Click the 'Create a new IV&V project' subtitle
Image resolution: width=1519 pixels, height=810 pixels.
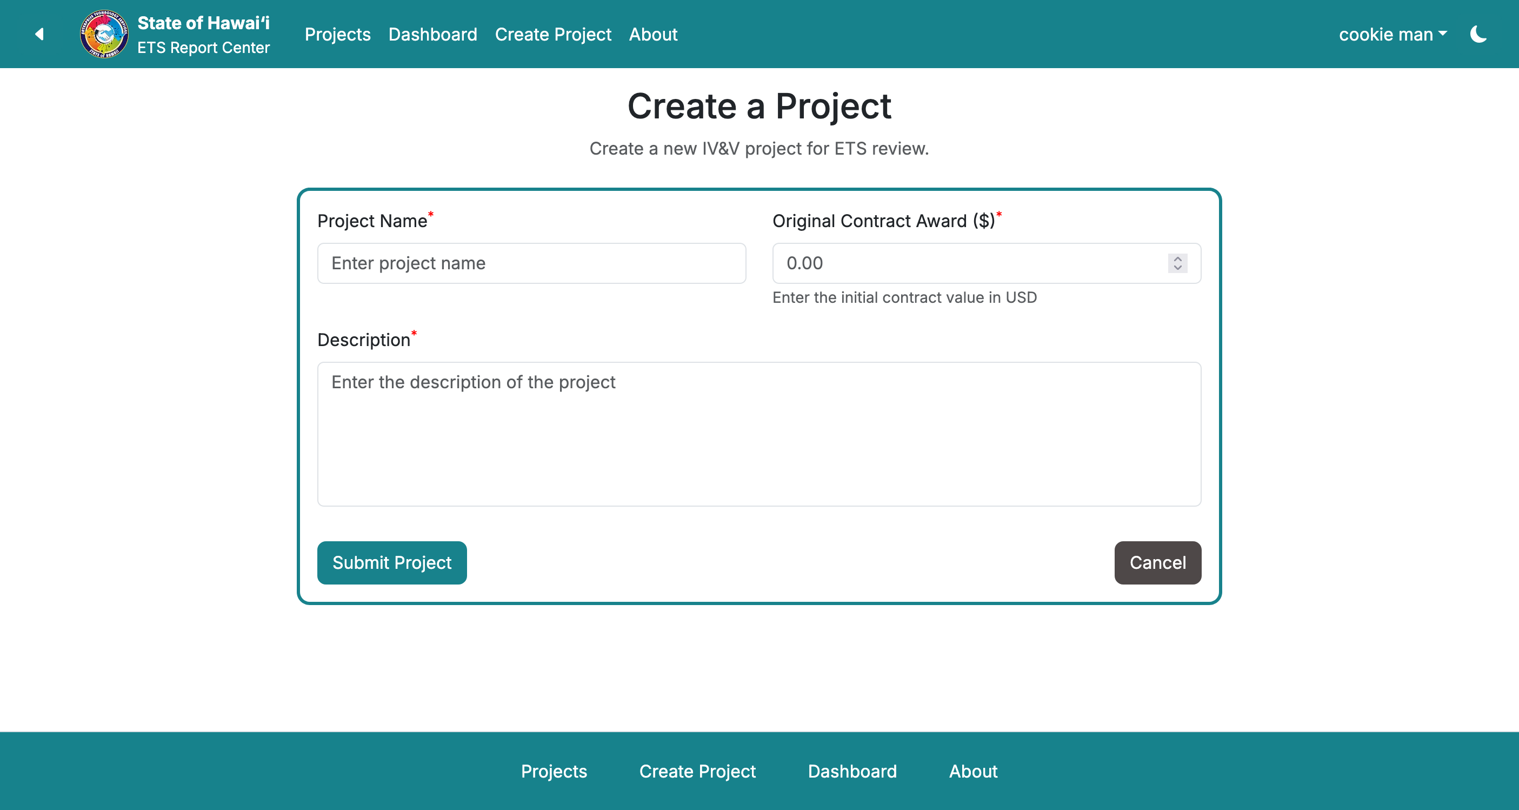[759, 149]
